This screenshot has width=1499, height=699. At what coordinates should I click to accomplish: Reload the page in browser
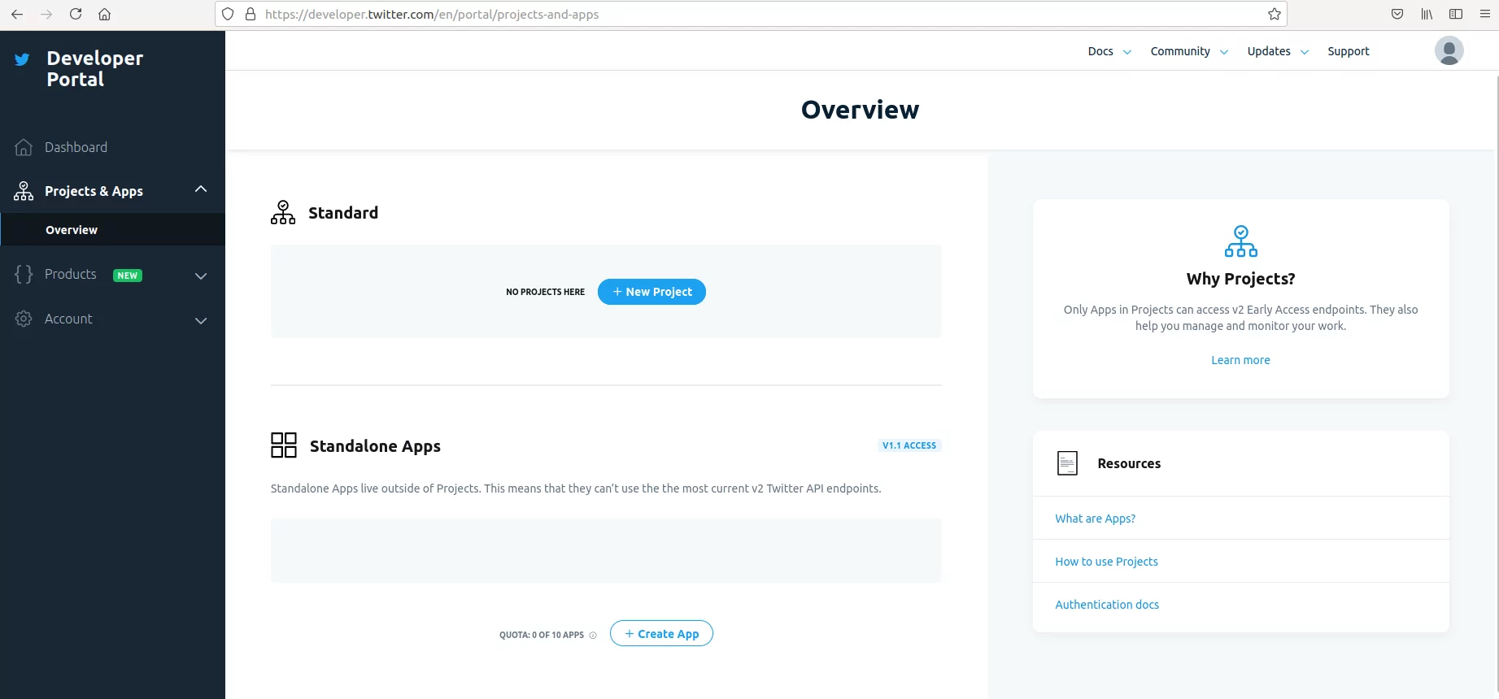(76, 14)
